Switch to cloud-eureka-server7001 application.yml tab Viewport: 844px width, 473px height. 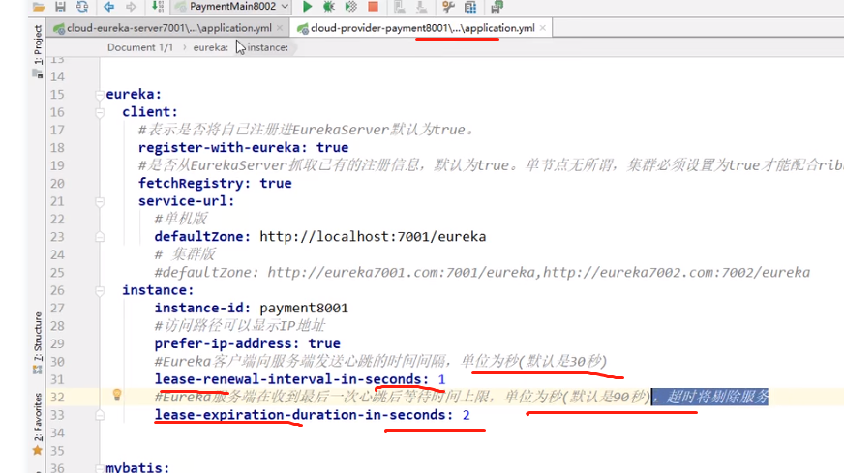pos(168,28)
